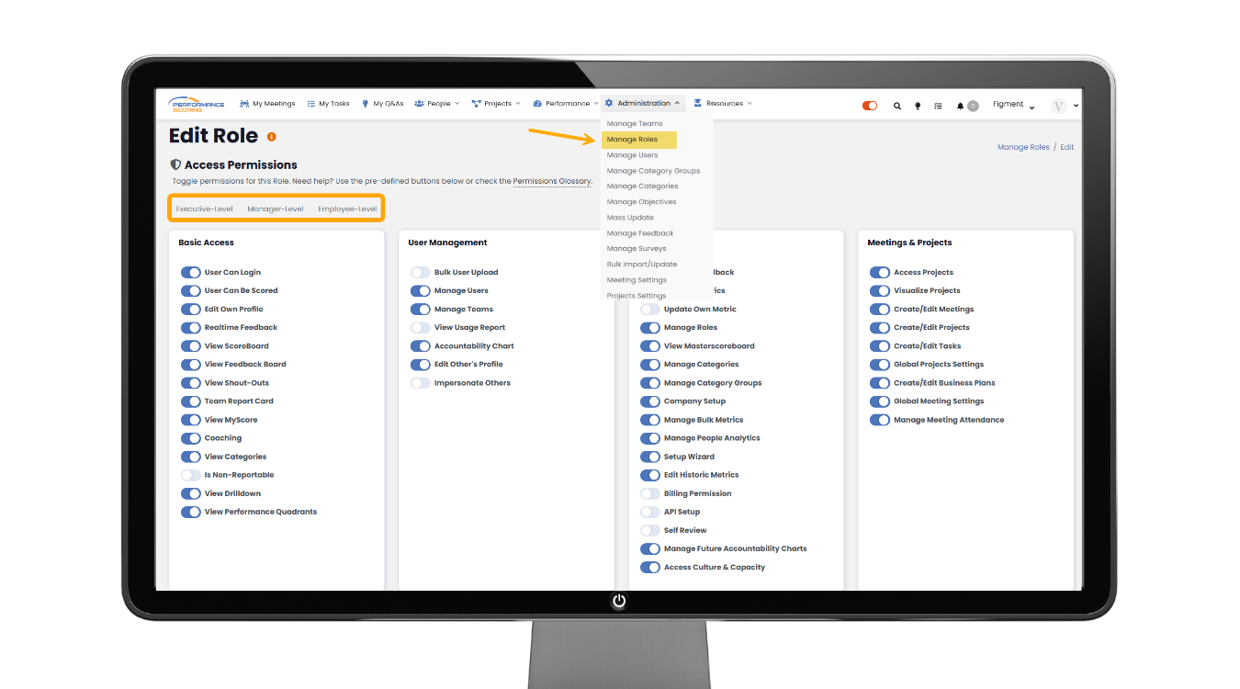
Task: Toggle the orange switch in top bar
Action: 870,106
